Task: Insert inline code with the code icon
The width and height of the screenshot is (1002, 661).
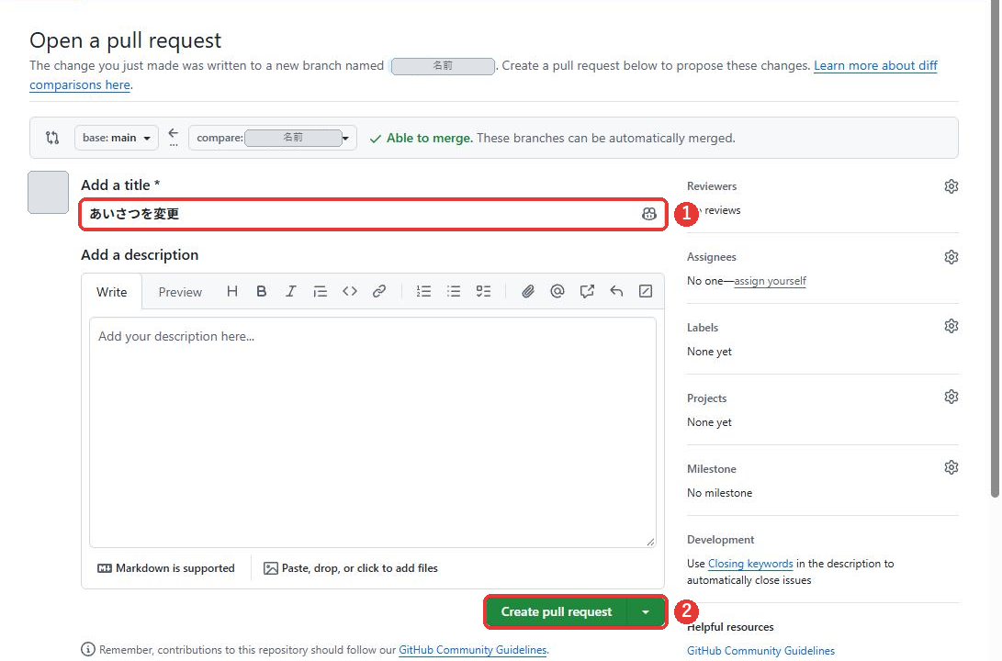Action: click(350, 291)
